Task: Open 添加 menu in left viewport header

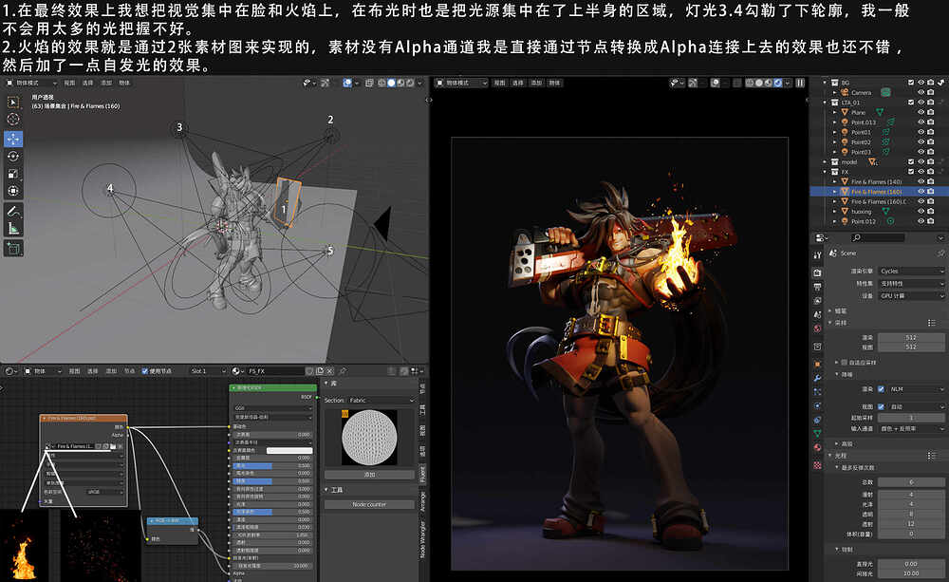Action: tap(106, 83)
